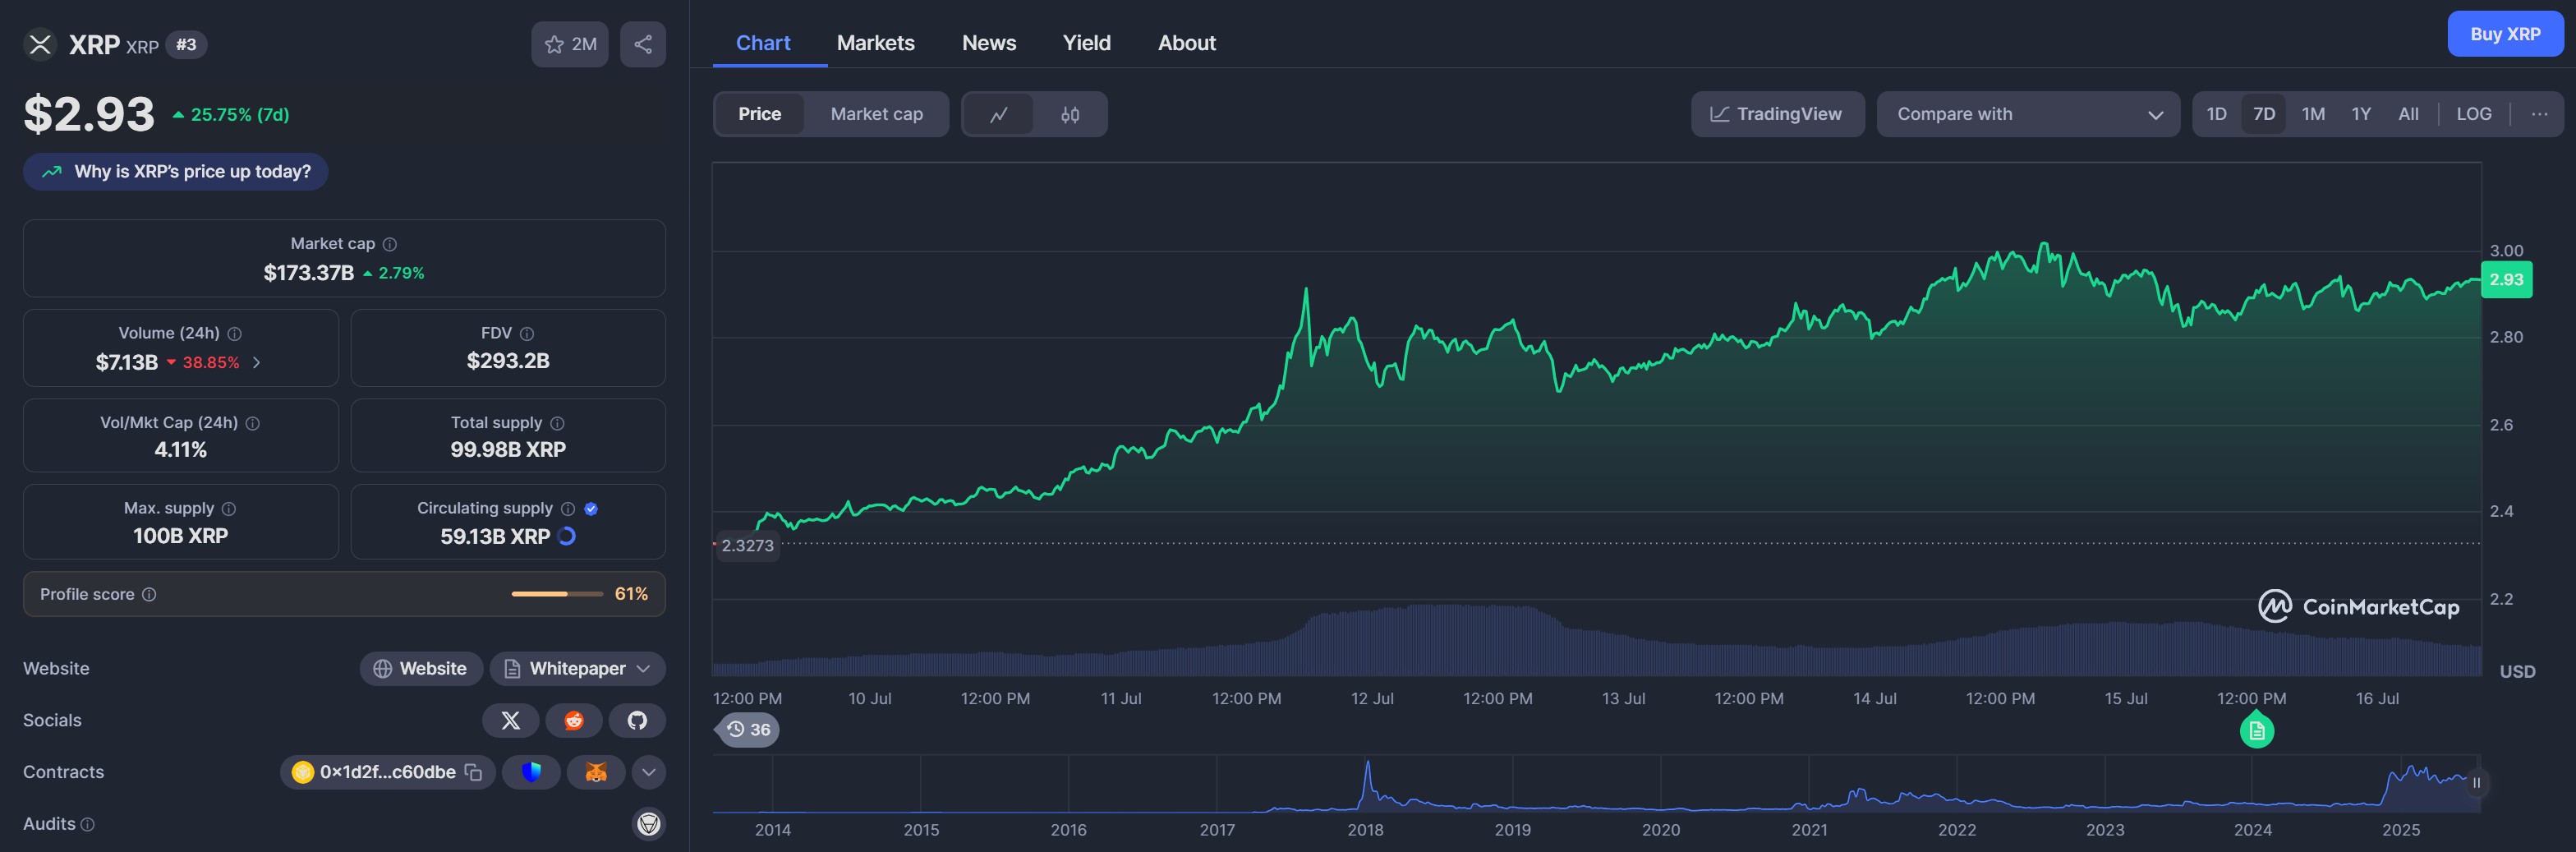This screenshot has width=2576, height=852.
Task: Click the #3 rank badge
Action: (186, 45)
